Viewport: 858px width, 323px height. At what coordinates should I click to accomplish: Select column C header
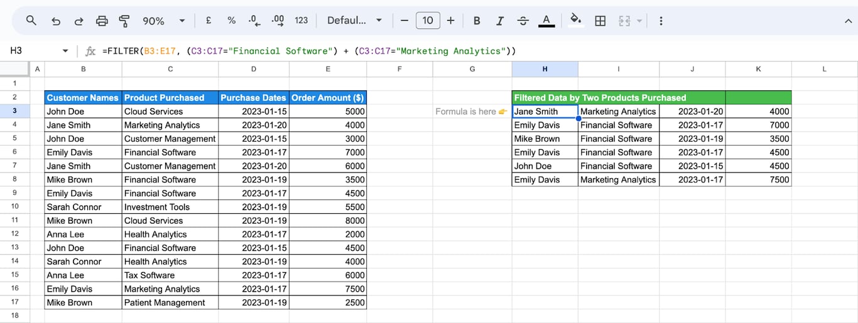[170, 69]
